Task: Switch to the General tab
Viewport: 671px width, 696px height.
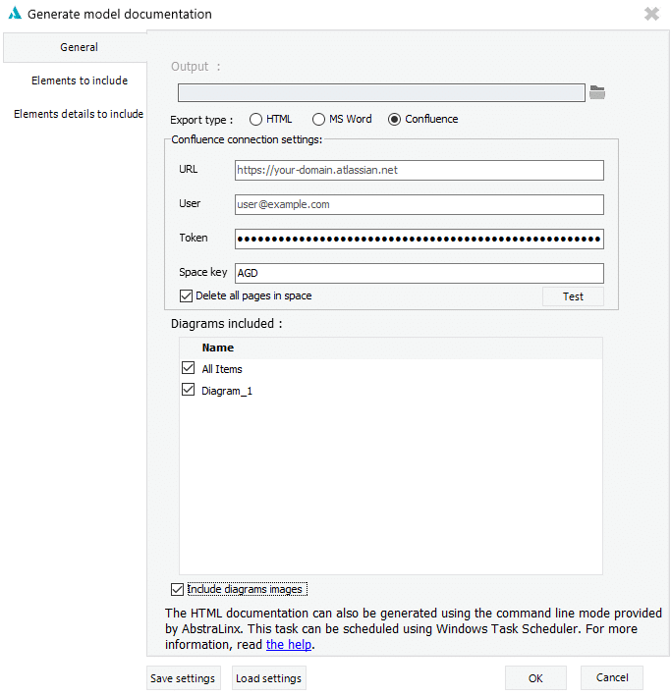Action: [79, 47]
